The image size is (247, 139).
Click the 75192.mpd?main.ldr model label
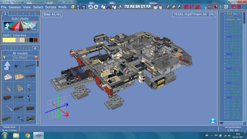coord(194,14)
